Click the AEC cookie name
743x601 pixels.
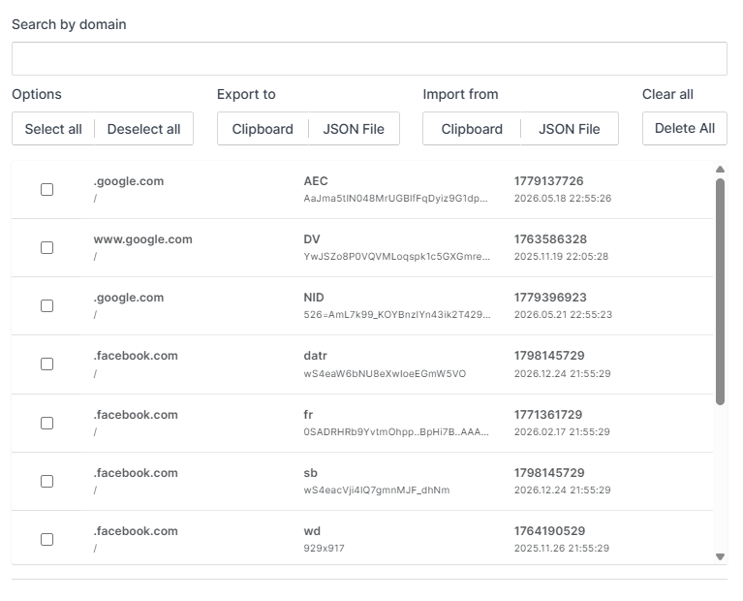[x=316, y=181]
